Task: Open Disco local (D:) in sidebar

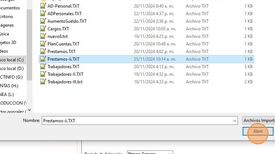Action: [12, 69]
